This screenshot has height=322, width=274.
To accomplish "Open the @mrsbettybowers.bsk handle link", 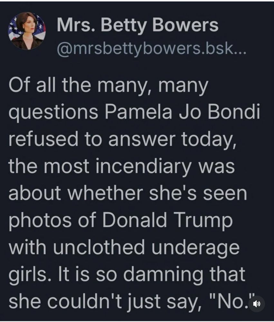I will click(x=145, y=49).
